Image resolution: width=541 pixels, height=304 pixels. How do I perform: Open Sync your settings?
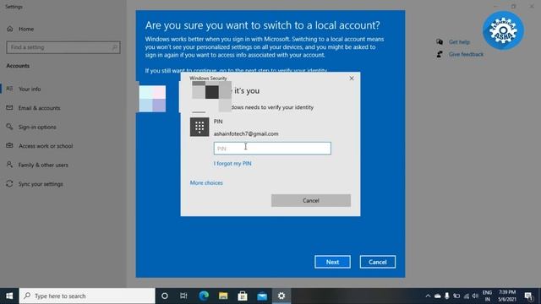[x=41, y=184]
